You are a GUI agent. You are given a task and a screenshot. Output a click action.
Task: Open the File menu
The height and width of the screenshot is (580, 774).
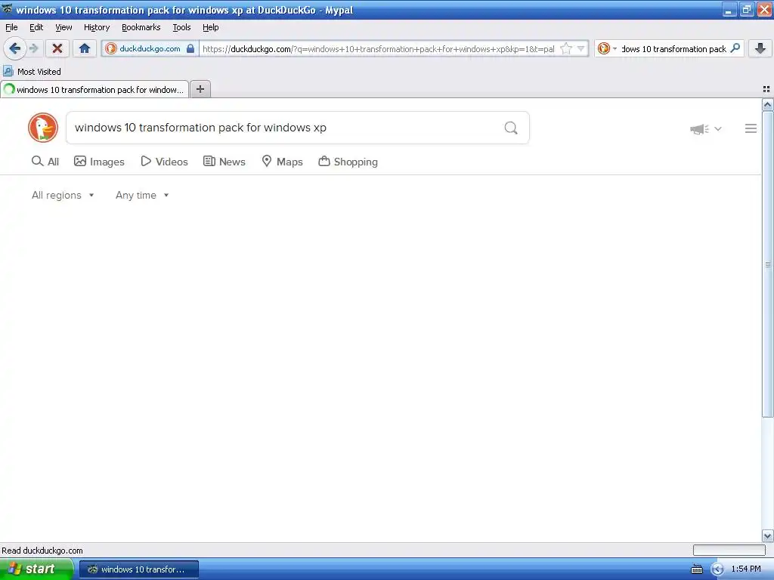pyautogui.click(x=11, y=27)
